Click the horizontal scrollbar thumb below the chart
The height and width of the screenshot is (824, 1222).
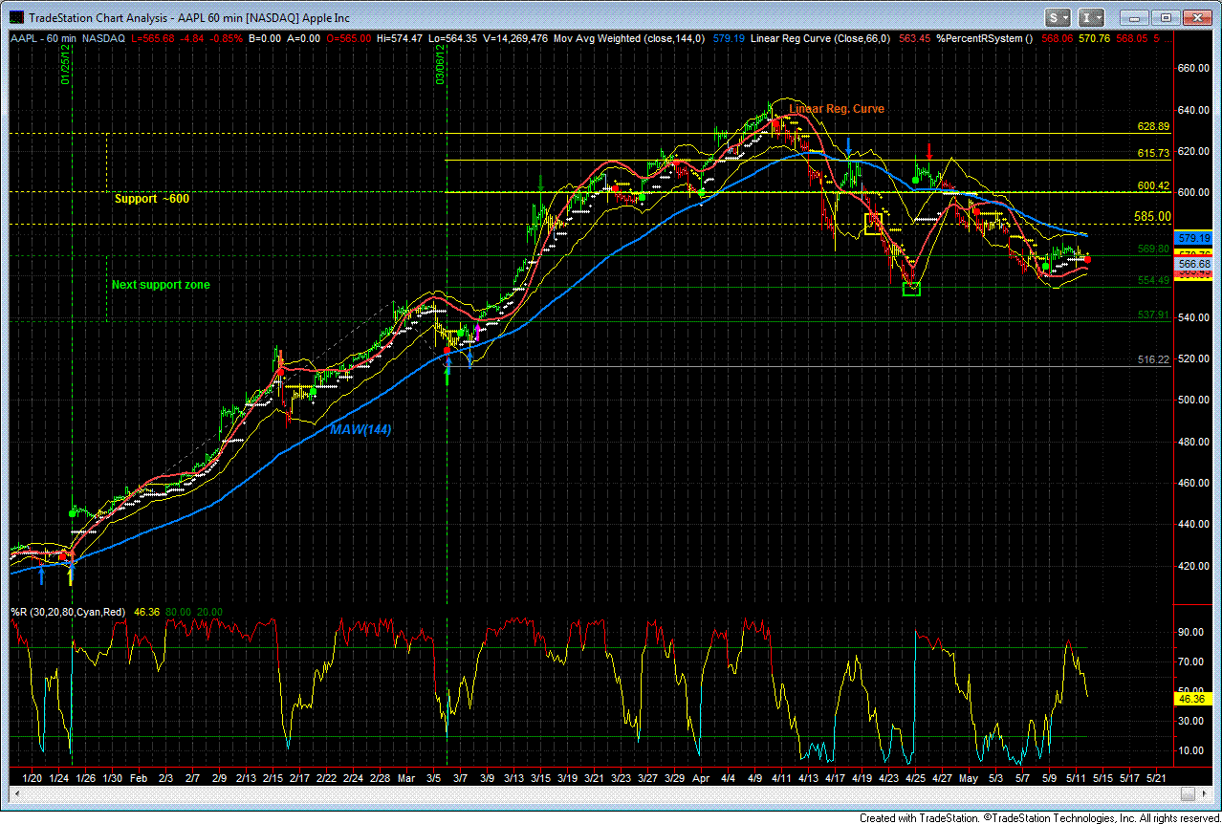tap(1187, 793)
